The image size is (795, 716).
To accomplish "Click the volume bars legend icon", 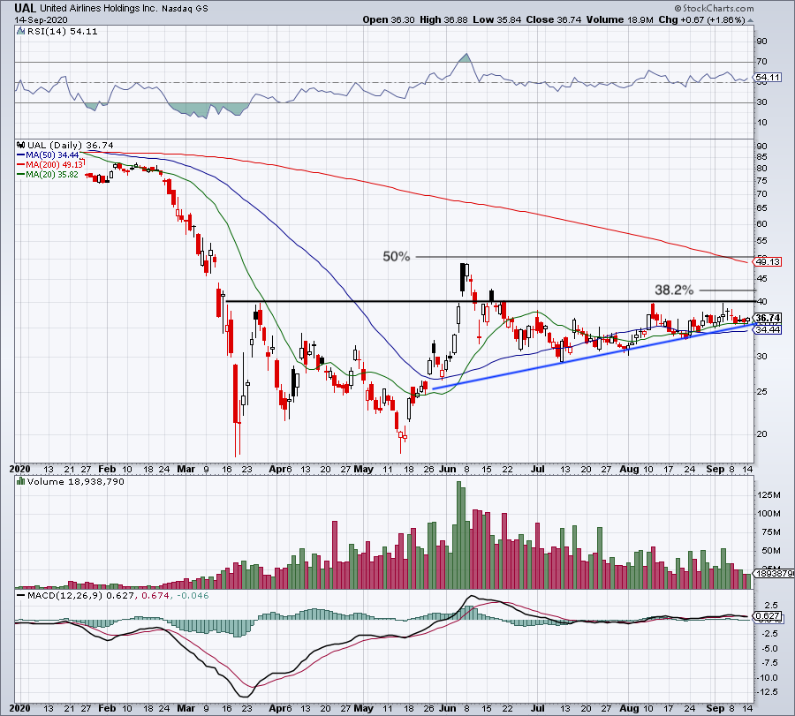I will [21, 481].
